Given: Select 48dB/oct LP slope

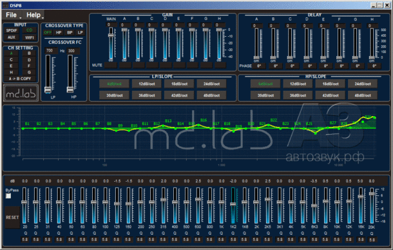Looking at the screenshot, I should point(211,95).
